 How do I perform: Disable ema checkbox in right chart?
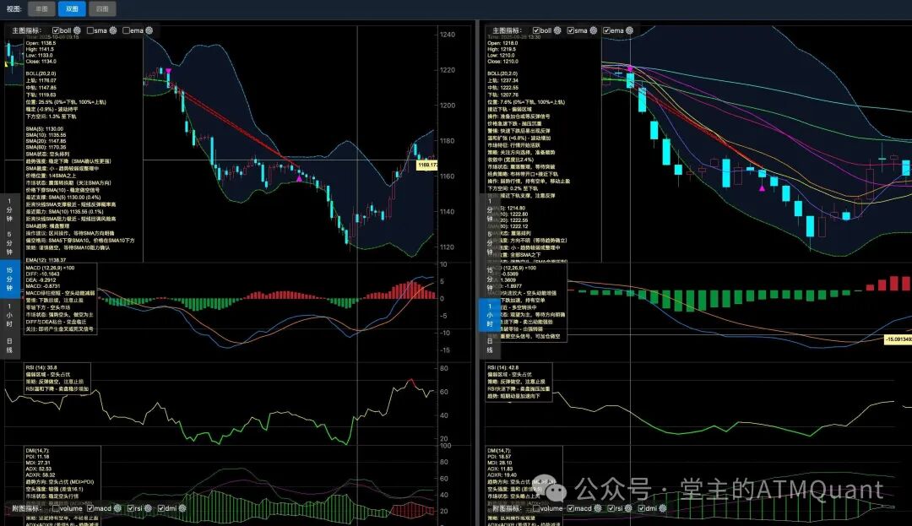pyautogui.click(x=606, y=30)
